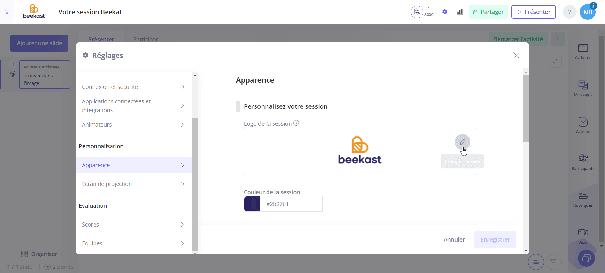Click the session title Votre session Beekat
This screenshot has width=605, height=273.
click(x=90, y=12)
